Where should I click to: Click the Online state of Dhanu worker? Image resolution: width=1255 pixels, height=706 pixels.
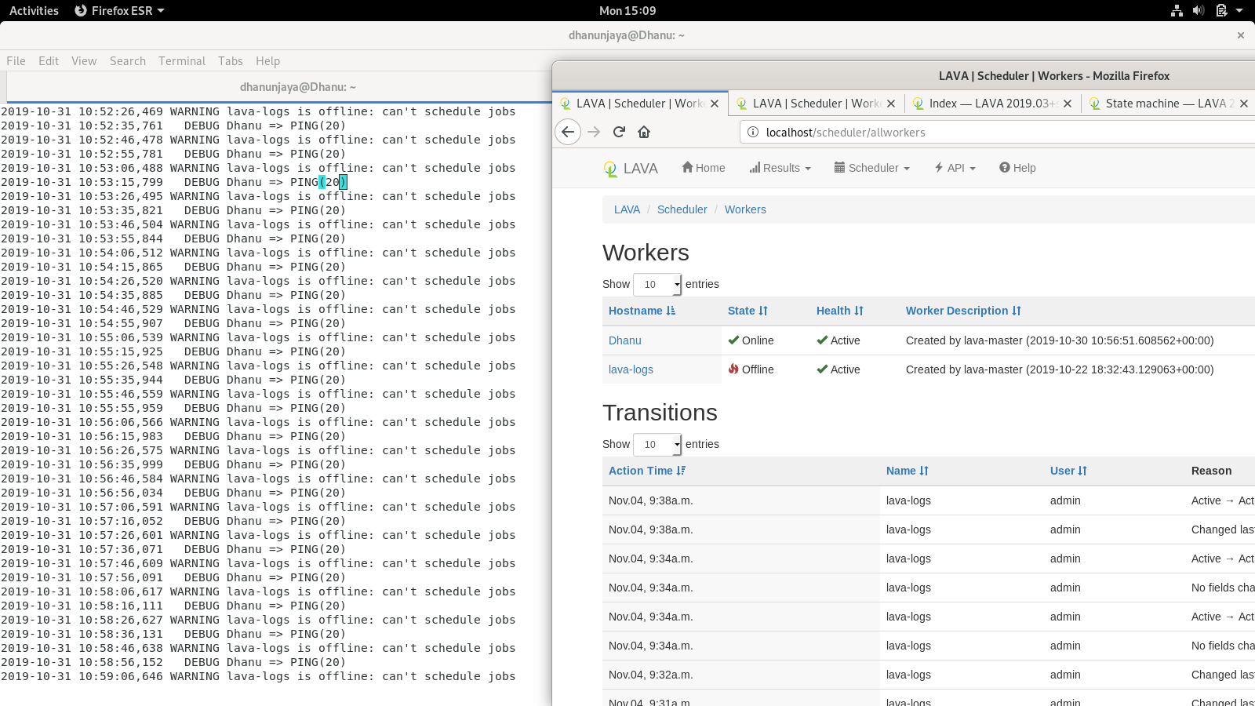point(751,340)
